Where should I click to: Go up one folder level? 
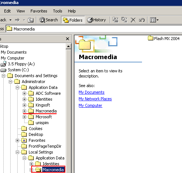30,20
